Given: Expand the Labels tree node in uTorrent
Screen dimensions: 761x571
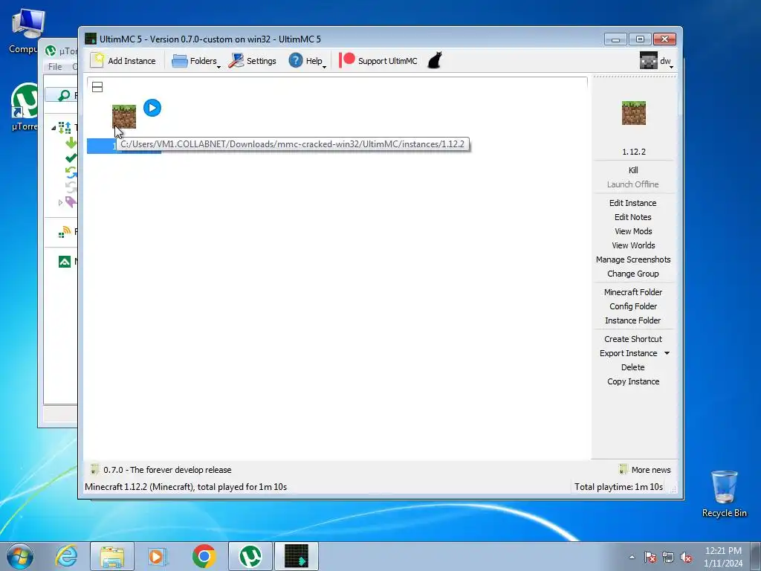Looking at the screenshot, I should (60, 202).
